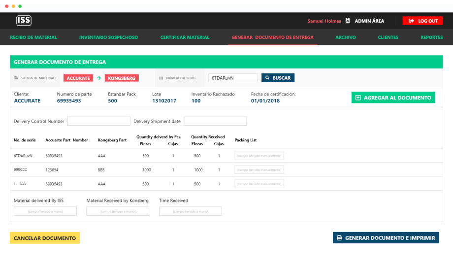Click serial number TTT555 in table
This screenshot has height=264, width=453.
pyautogui.click(x=20, y=183)
